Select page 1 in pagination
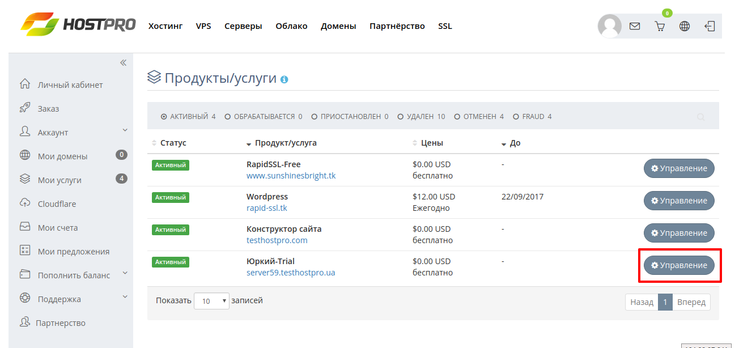Viewport: 739px width, 348px height. pyautogui.click(x=665, y=302)
